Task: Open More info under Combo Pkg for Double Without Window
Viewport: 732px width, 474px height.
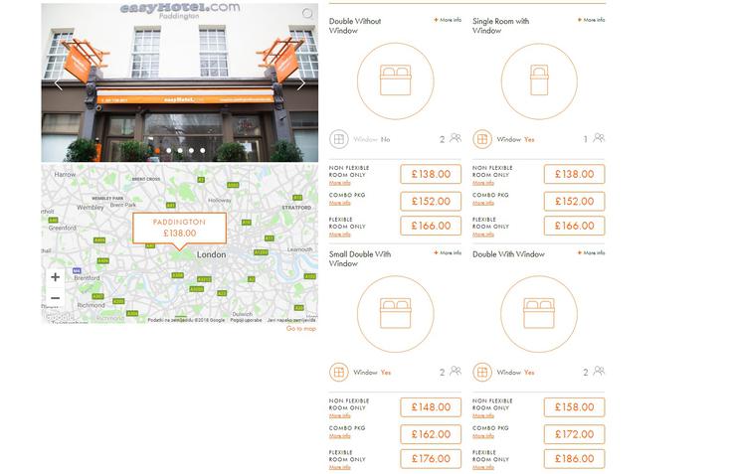Action: coord(339,203)
